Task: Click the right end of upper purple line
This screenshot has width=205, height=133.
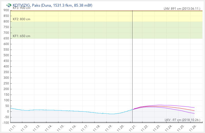Action: pos(194,108)
